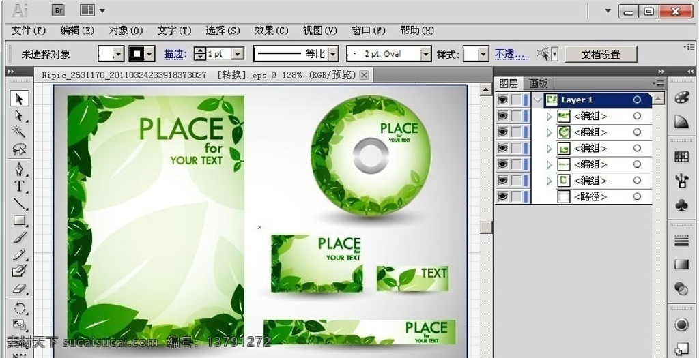
Task: Open the fill color swatch dropdown
Action: [119, 55]
